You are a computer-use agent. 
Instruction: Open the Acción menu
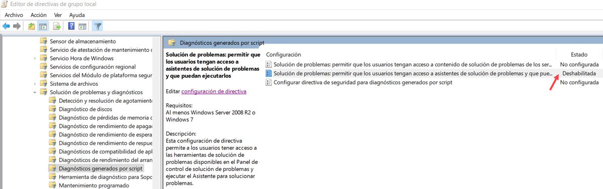click(38, 15)
